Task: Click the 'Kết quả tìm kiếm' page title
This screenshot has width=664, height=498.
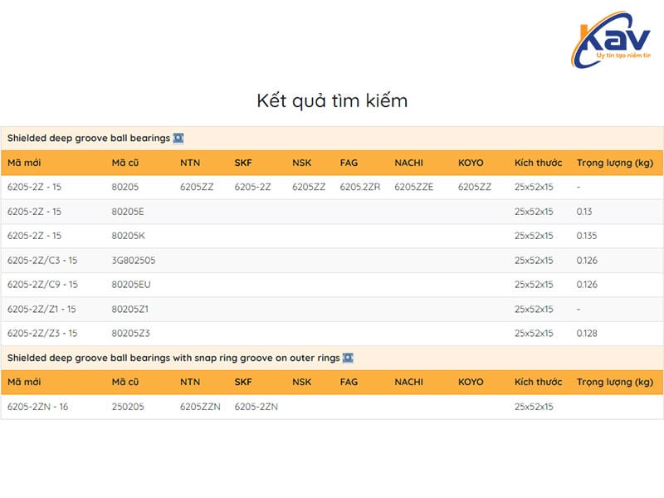Action: click(332, 99)
